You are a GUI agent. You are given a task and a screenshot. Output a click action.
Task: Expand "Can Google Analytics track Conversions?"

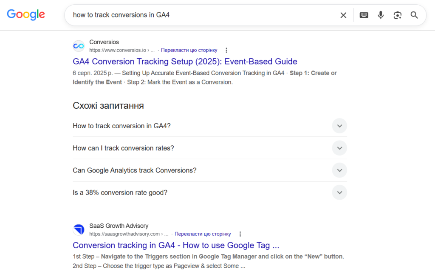pyautogui.click(x=210, y=170)
